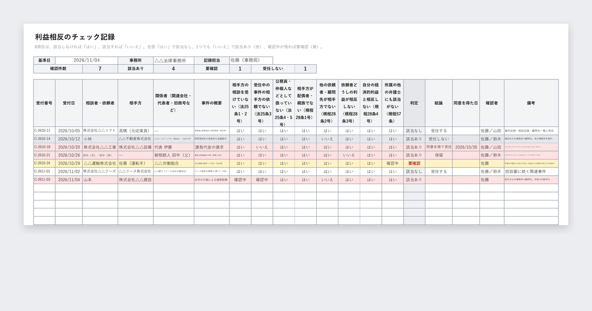
Task: Select opponent cell △△不動産株式会社
Action: [x=136, y=139]
